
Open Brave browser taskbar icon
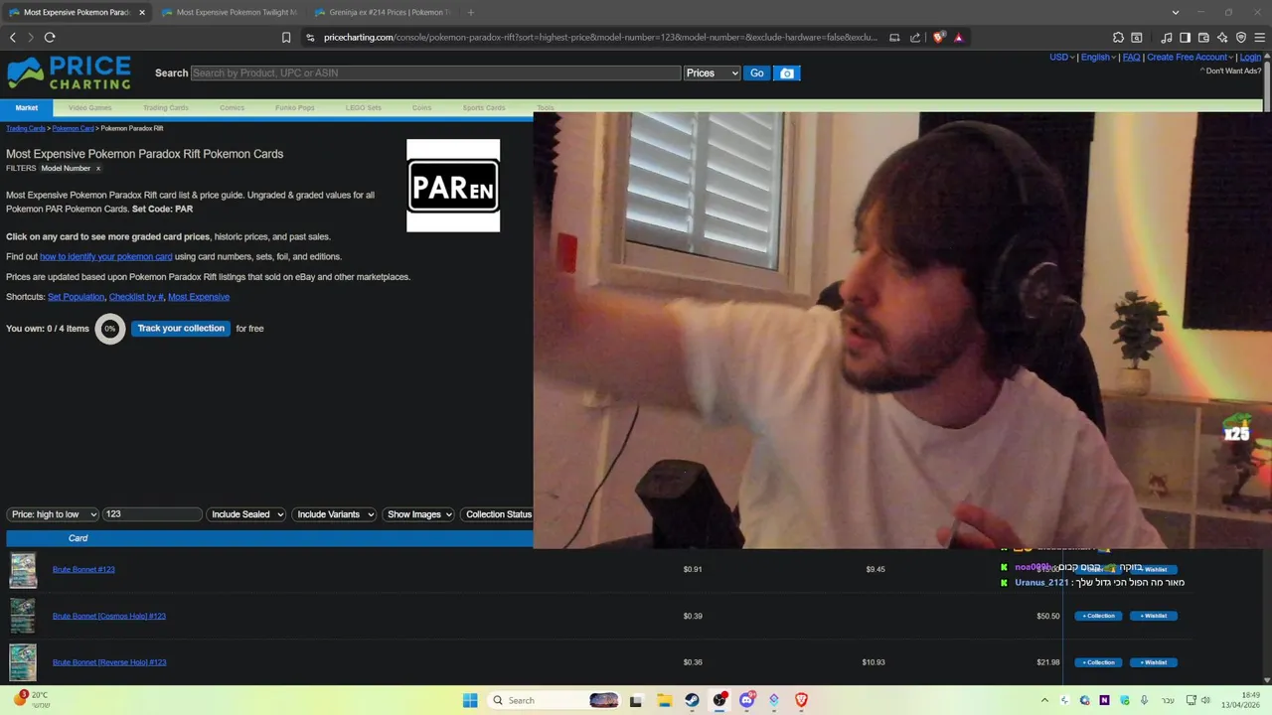click(x=801, y=700)
